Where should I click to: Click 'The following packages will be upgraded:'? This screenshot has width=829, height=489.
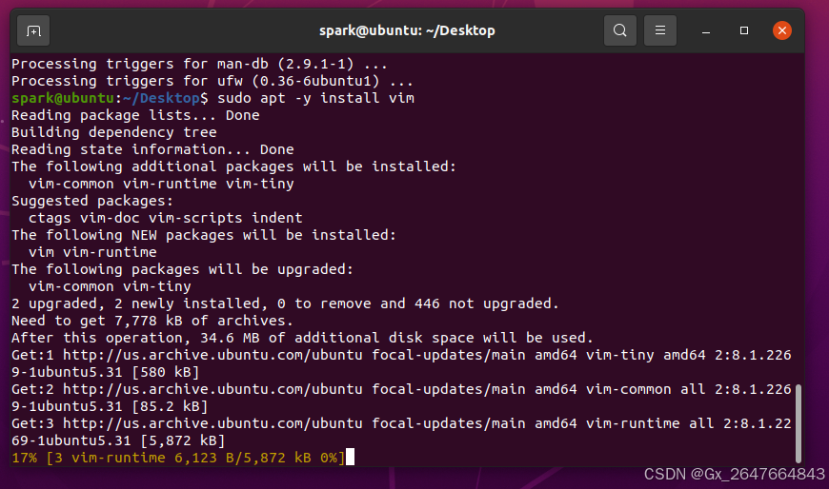pos(182,269)
